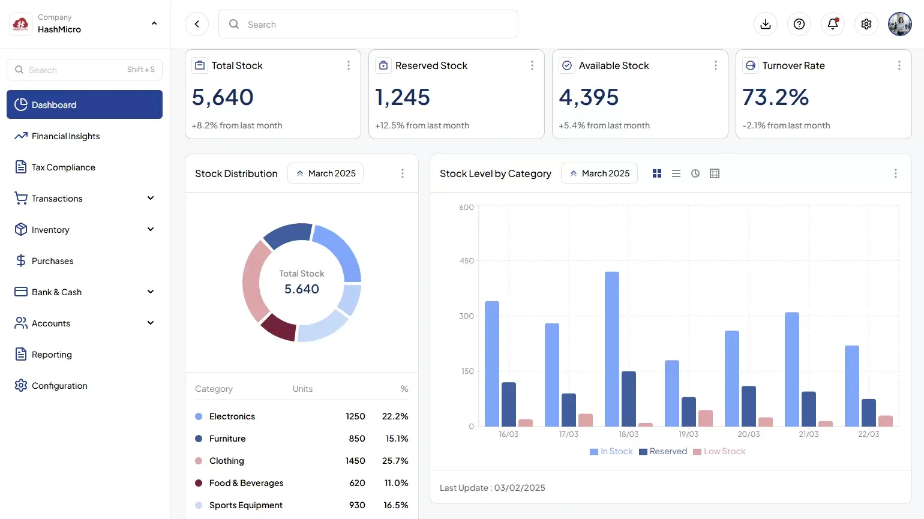The height and width of the screenshot is (519, 924).
Task: Go to Tax Compliance
Action: [64, 167]
